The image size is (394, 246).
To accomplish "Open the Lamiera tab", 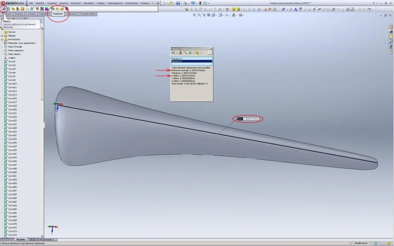I will pos(32,14).
